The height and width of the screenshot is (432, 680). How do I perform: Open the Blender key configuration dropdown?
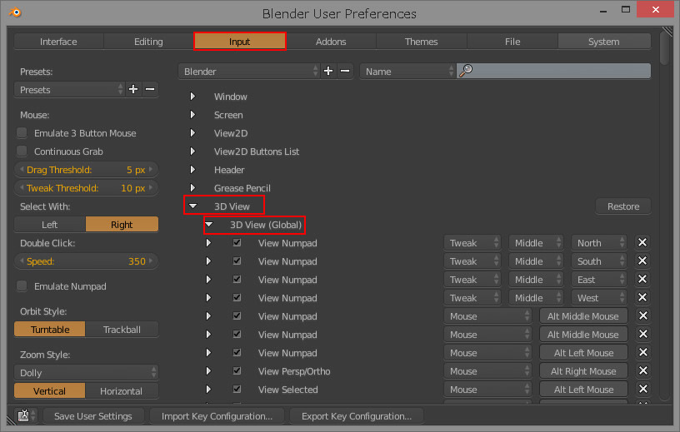coord(249,71)
